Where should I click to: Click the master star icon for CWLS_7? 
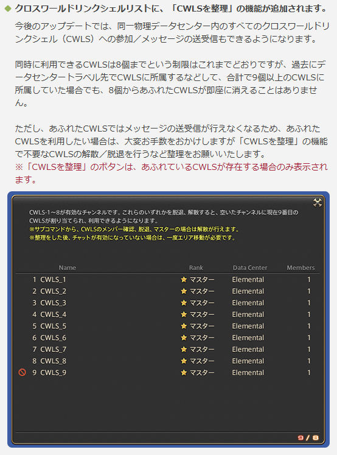[184, 349]
